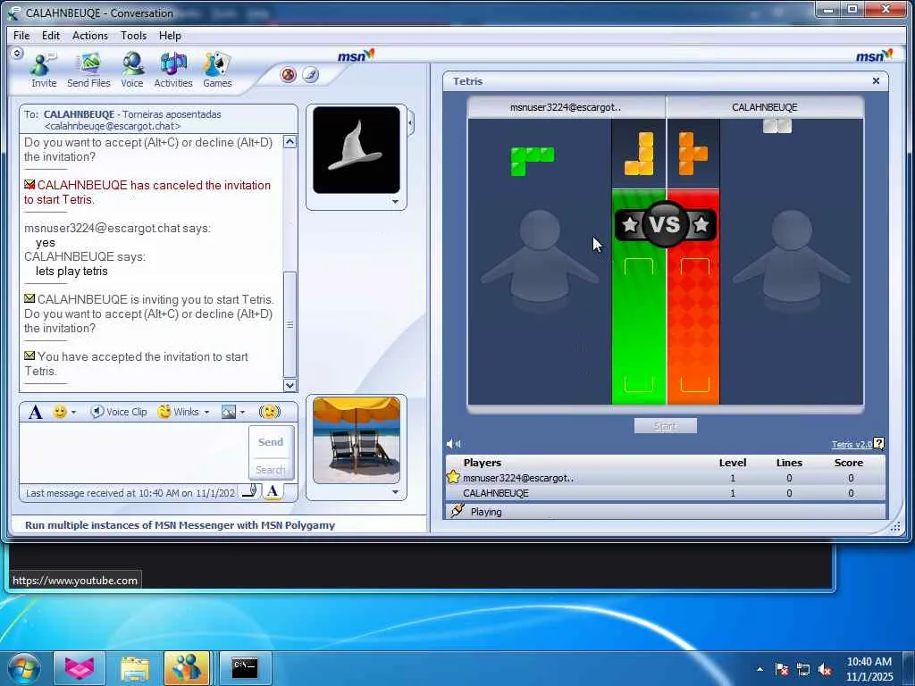This screenshot has width=915, height=686.
Task: Switch to text typing mode A icon
Action: (x=272, y=491)
